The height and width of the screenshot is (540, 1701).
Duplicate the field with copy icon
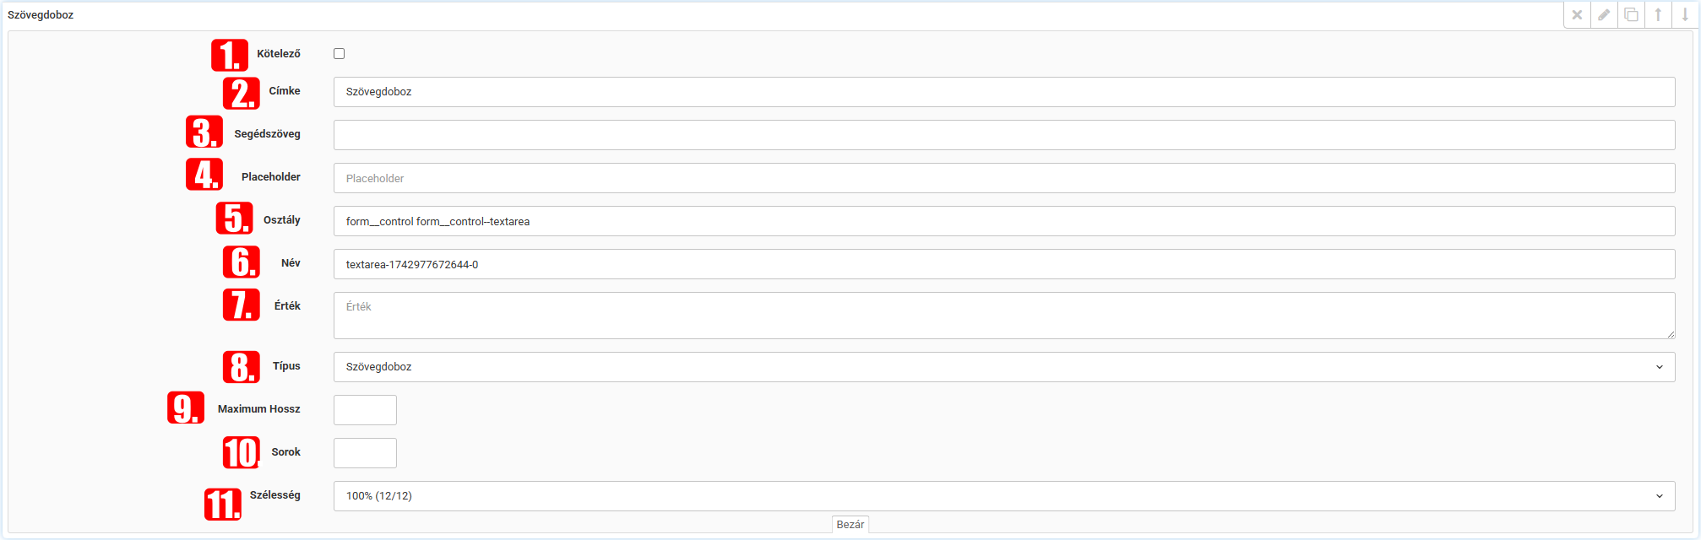[1631, 15]
